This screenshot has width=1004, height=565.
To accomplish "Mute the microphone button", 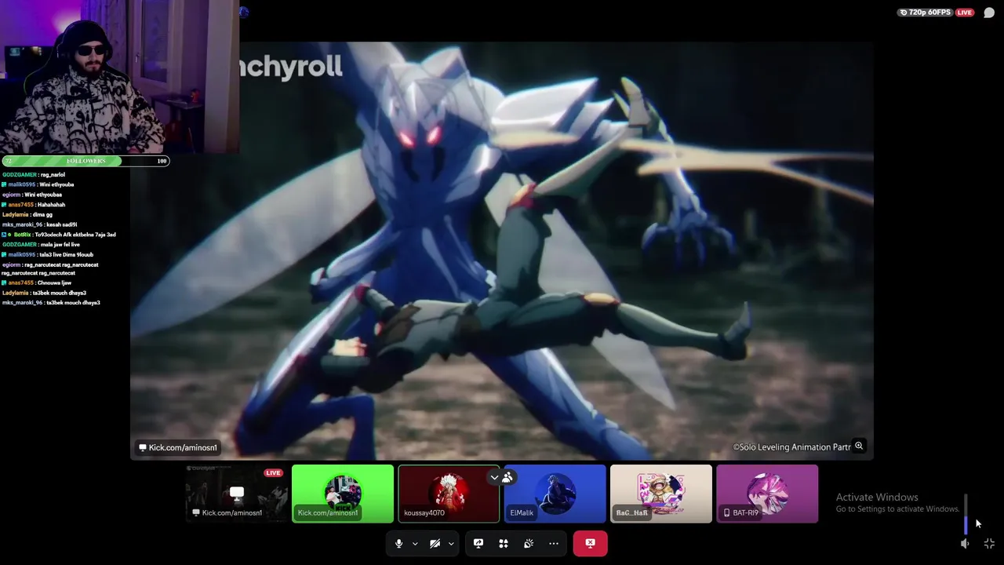I will (x=398, y=543).
